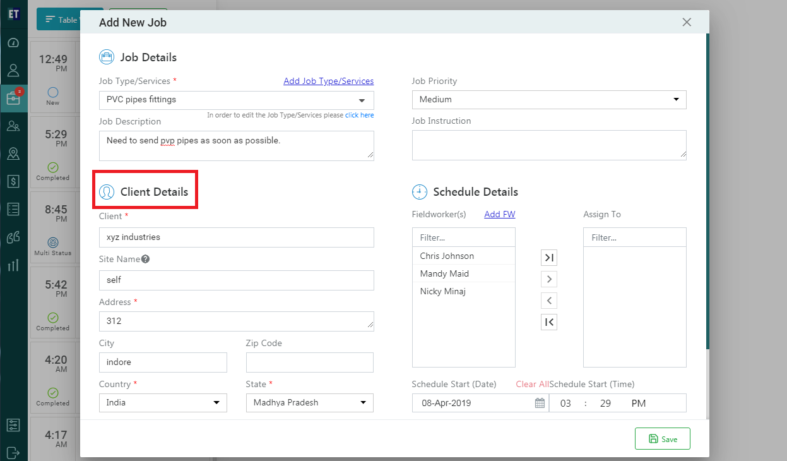The image size is (787, 461).
Task: Click the logout icon in sidebar
Action: pos(13,452)
